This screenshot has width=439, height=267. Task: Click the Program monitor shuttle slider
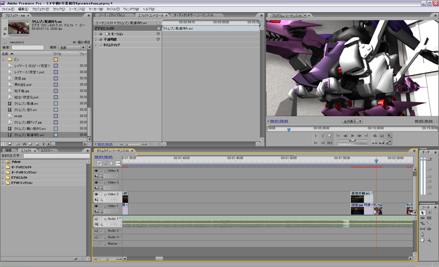[353, 140]
